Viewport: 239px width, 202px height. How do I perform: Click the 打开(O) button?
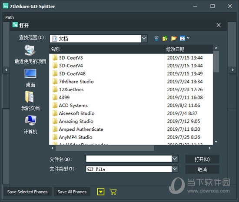tap(202, 159)
